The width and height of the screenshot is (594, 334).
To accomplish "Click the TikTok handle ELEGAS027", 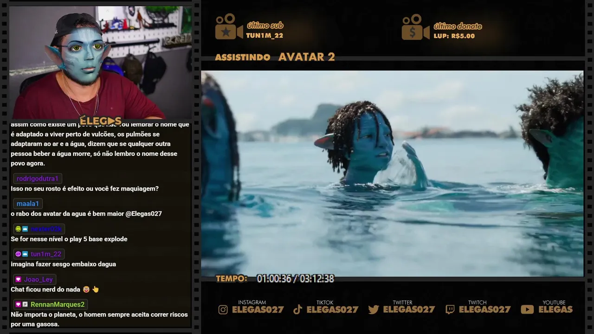I will click(333, 309).
